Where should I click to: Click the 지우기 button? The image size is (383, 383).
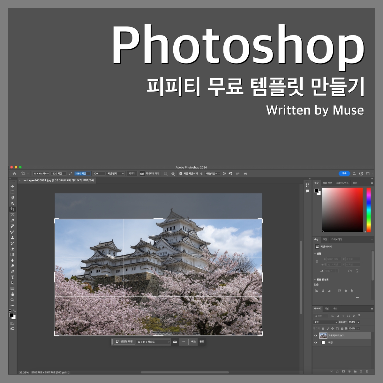tap(132, 174)
